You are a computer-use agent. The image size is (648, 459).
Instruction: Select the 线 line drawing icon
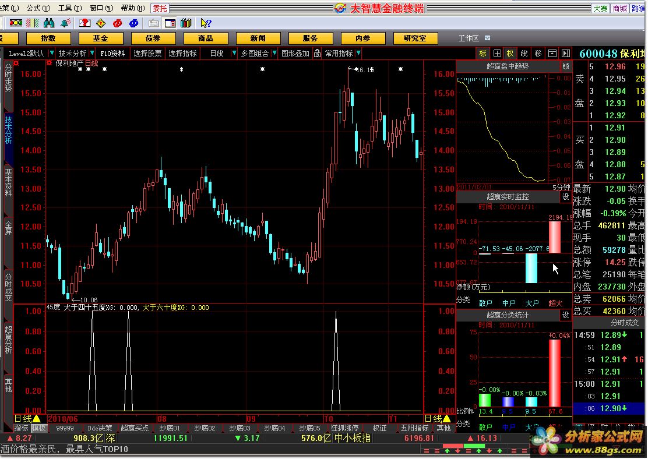click(524, 53)
